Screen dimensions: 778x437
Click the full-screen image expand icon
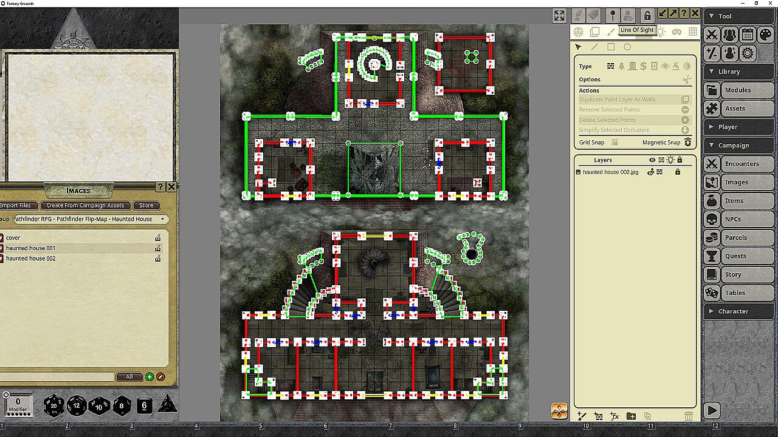coord(559,15)
